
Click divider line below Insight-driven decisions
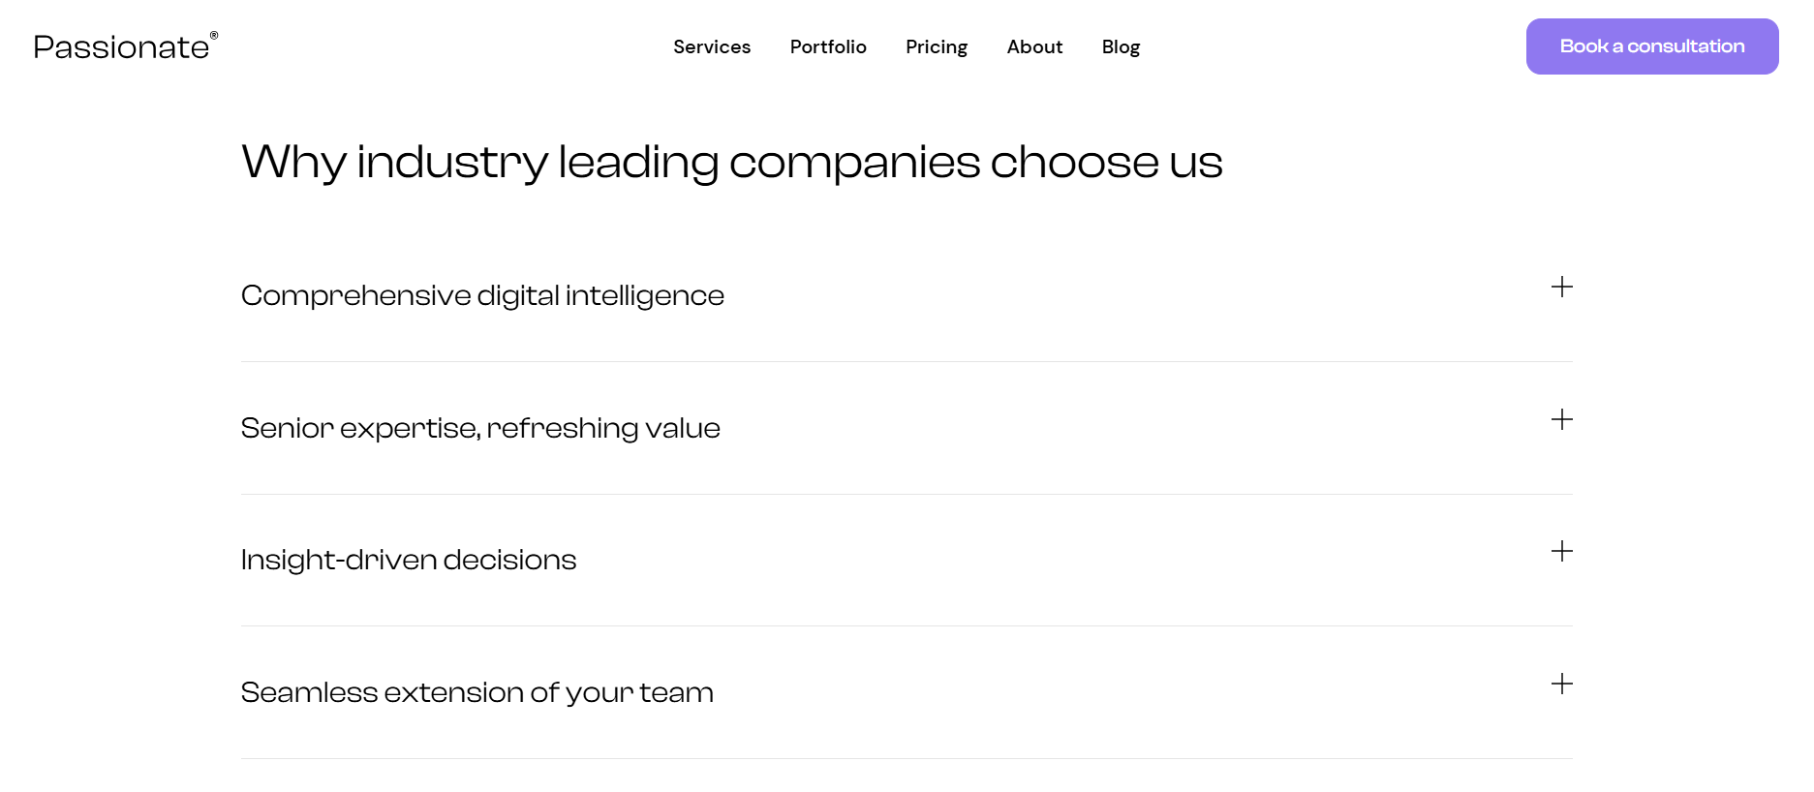point(906,626)
